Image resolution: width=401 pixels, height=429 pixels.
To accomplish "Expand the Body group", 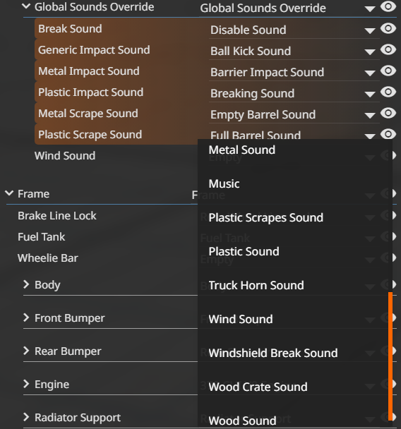I will (26, 284).
